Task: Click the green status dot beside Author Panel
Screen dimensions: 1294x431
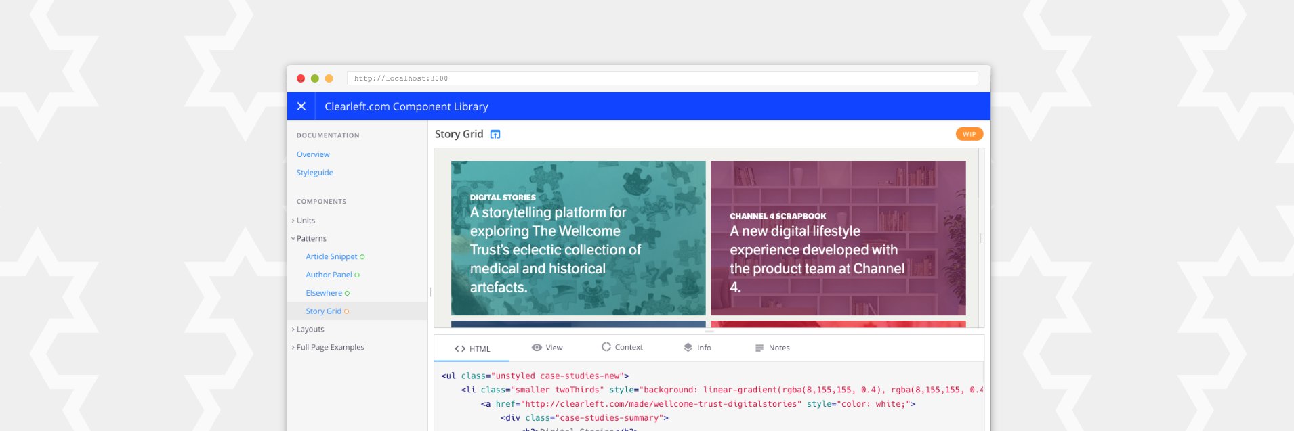Action: [x=357, y=275]
